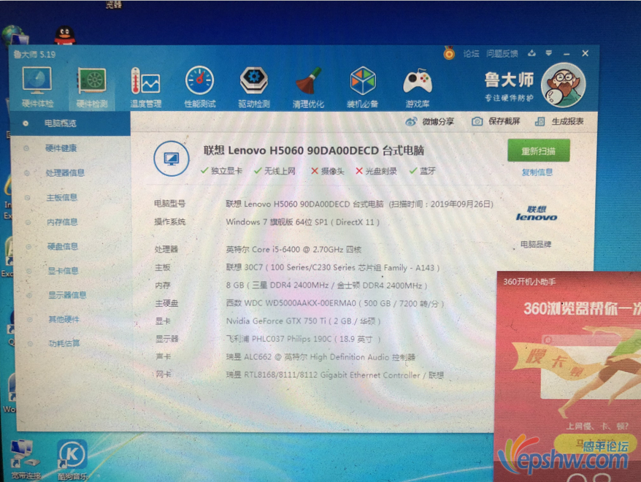Click the 电脑品牌 label

coord(536,245)
